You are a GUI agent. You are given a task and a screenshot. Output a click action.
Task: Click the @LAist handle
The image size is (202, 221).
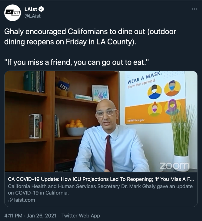coord(32,16)
